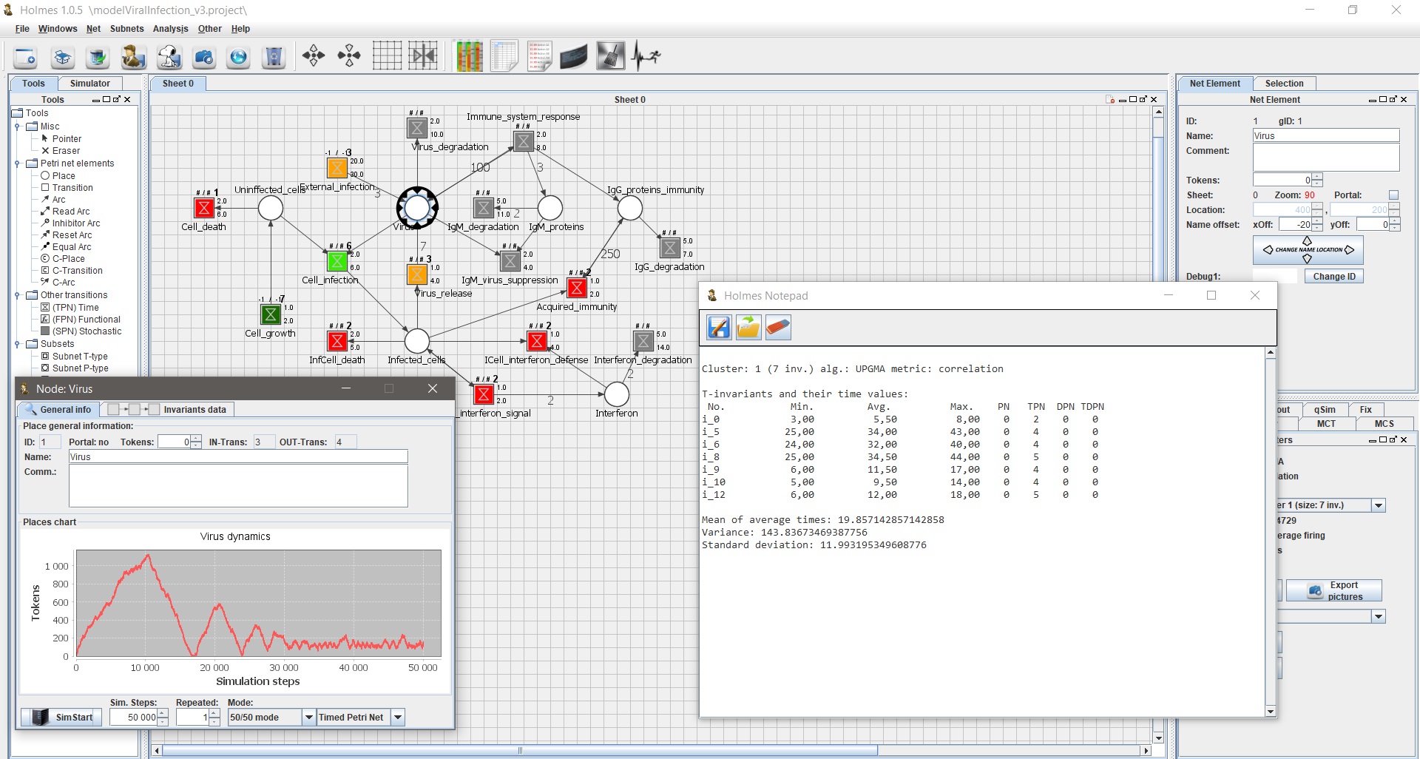Click the Export pictures button

pos(1334,590)
